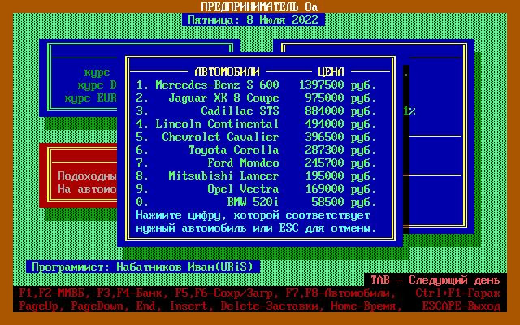Click the Подоходны tax line in red panel
Viewport: 520px width, 325px height.
[x=87, y=175]
